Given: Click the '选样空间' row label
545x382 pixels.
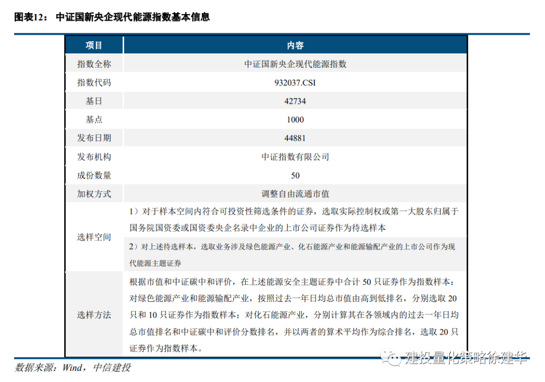Looking at the screenshot, I should tap(94, 237).
